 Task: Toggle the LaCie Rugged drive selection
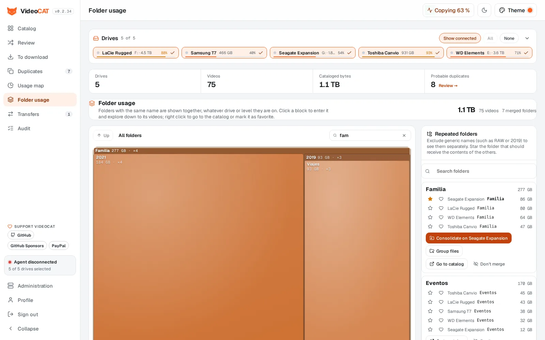click(x=136, y=53)
